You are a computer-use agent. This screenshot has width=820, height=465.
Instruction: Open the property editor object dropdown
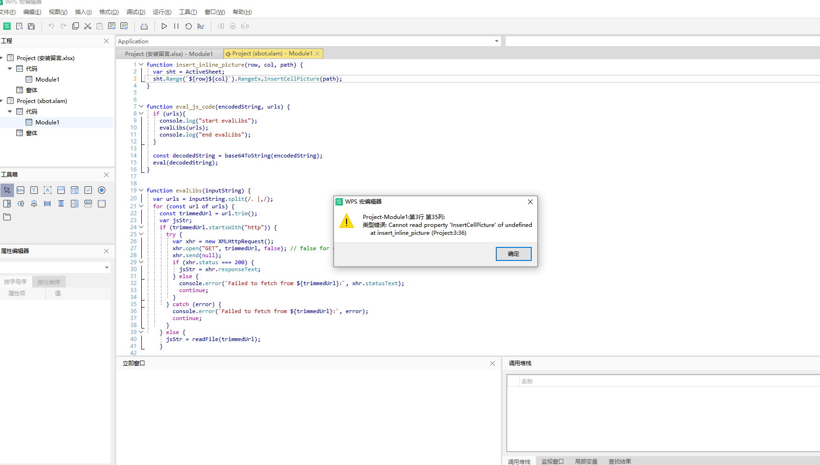tap(106, 267)
